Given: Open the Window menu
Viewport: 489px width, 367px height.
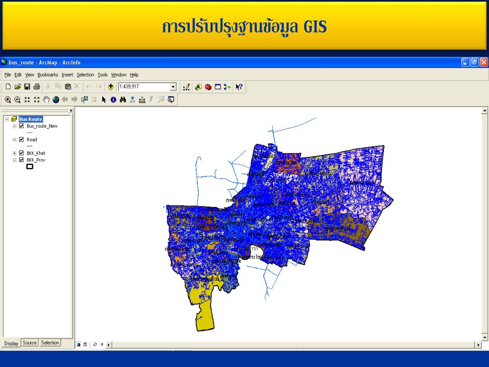Looking at the screenshot, I should click(x=119, y=75).
